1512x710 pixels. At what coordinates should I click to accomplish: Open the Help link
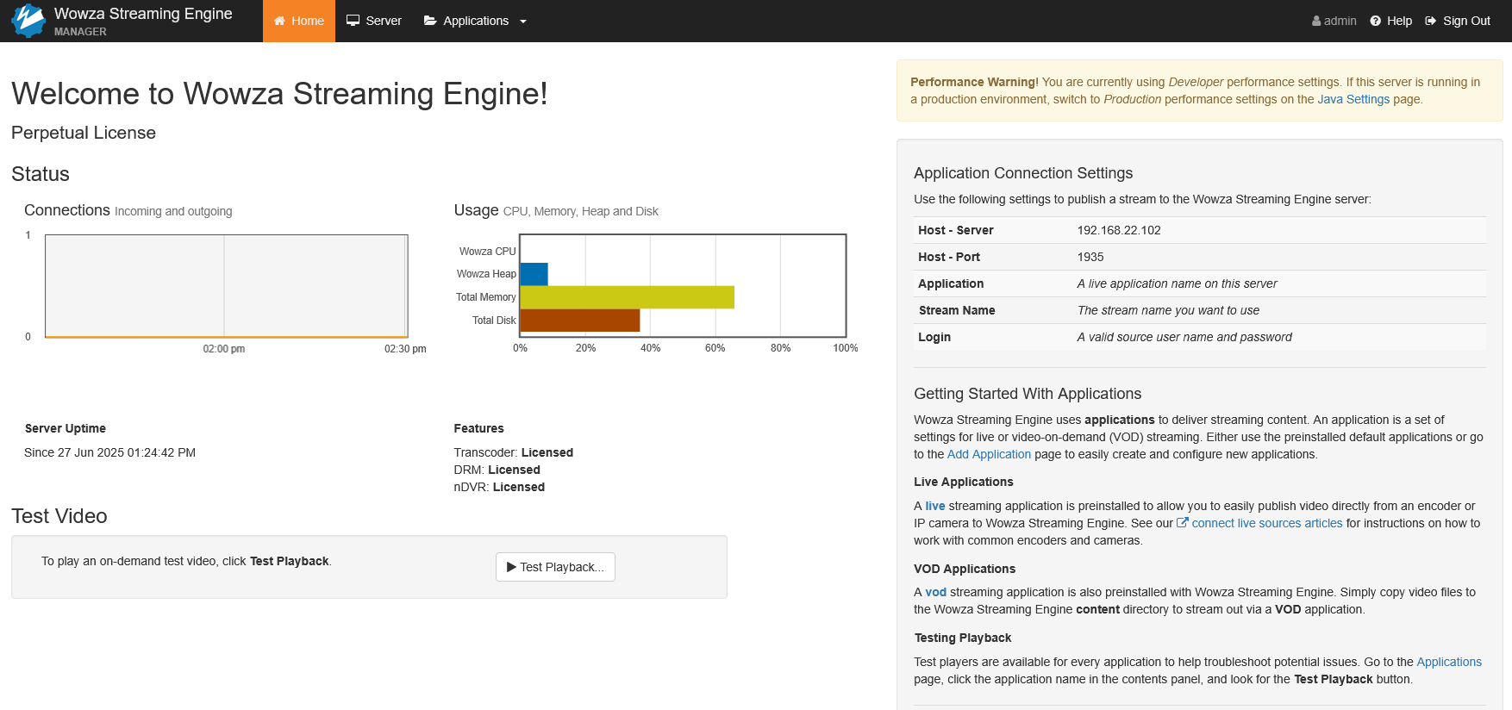(x=1390, y=21)
